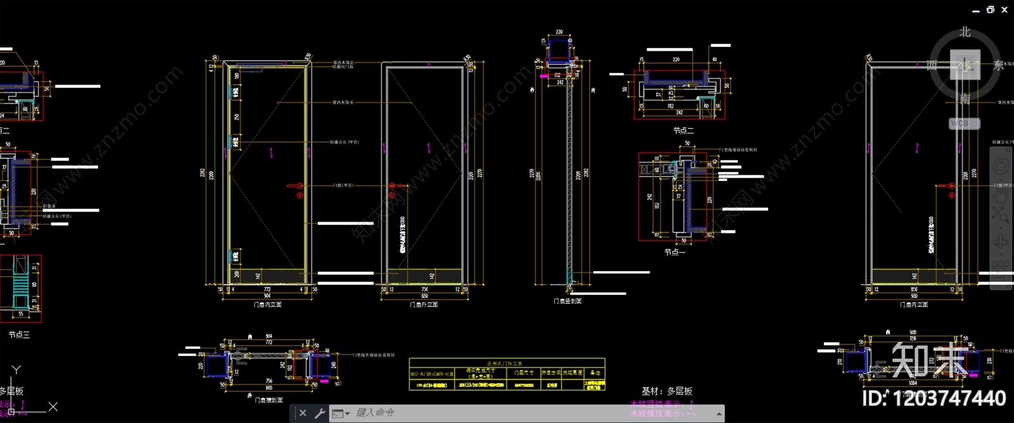
Task: Minimize the drawing window
Action: pos(976,10)
